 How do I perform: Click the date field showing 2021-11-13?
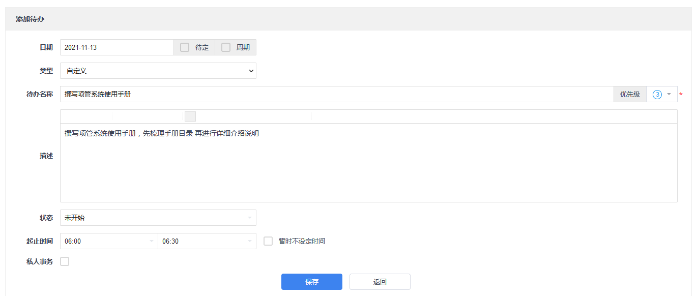[117, 47]
